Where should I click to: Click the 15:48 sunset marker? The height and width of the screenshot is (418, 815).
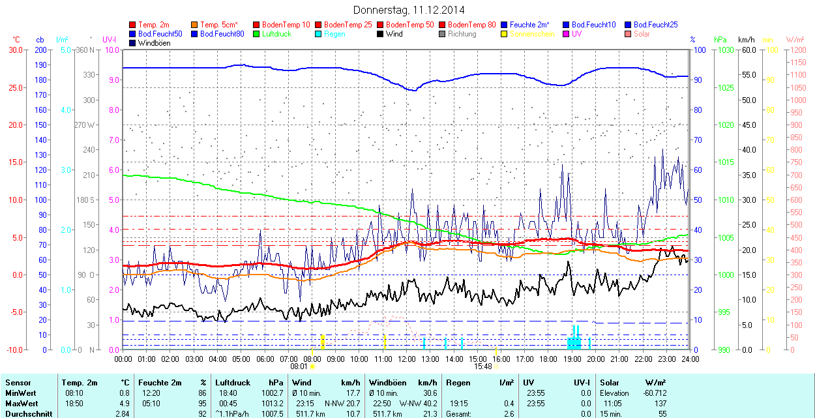(x=483, y=366)
